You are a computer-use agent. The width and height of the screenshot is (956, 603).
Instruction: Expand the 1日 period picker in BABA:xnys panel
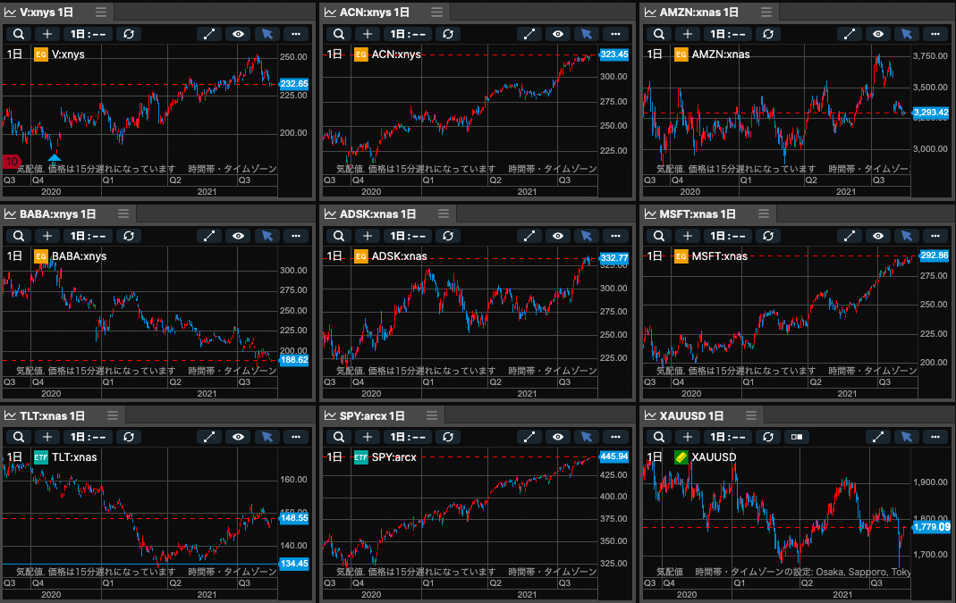(x=88, y=236)
